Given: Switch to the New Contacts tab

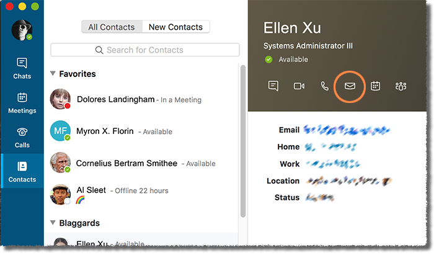Looking at the screenshot, I should pyautogui.click(x=175, y=27).
